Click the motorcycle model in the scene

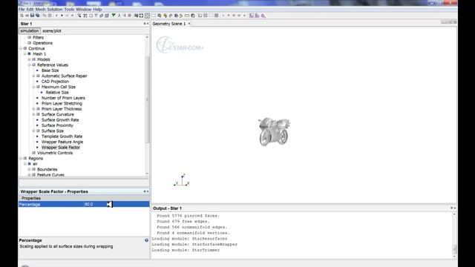click(x=274, y=132)
